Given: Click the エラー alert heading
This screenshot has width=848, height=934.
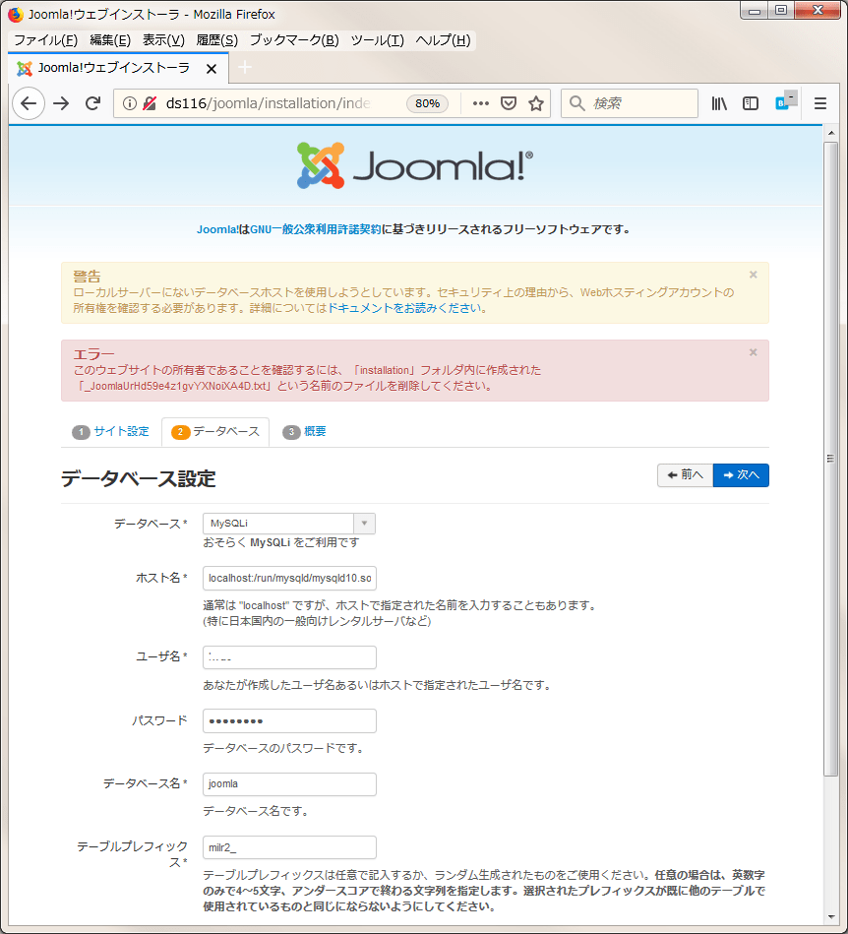Looking at the screenshot, I should (x=93, y=354).
